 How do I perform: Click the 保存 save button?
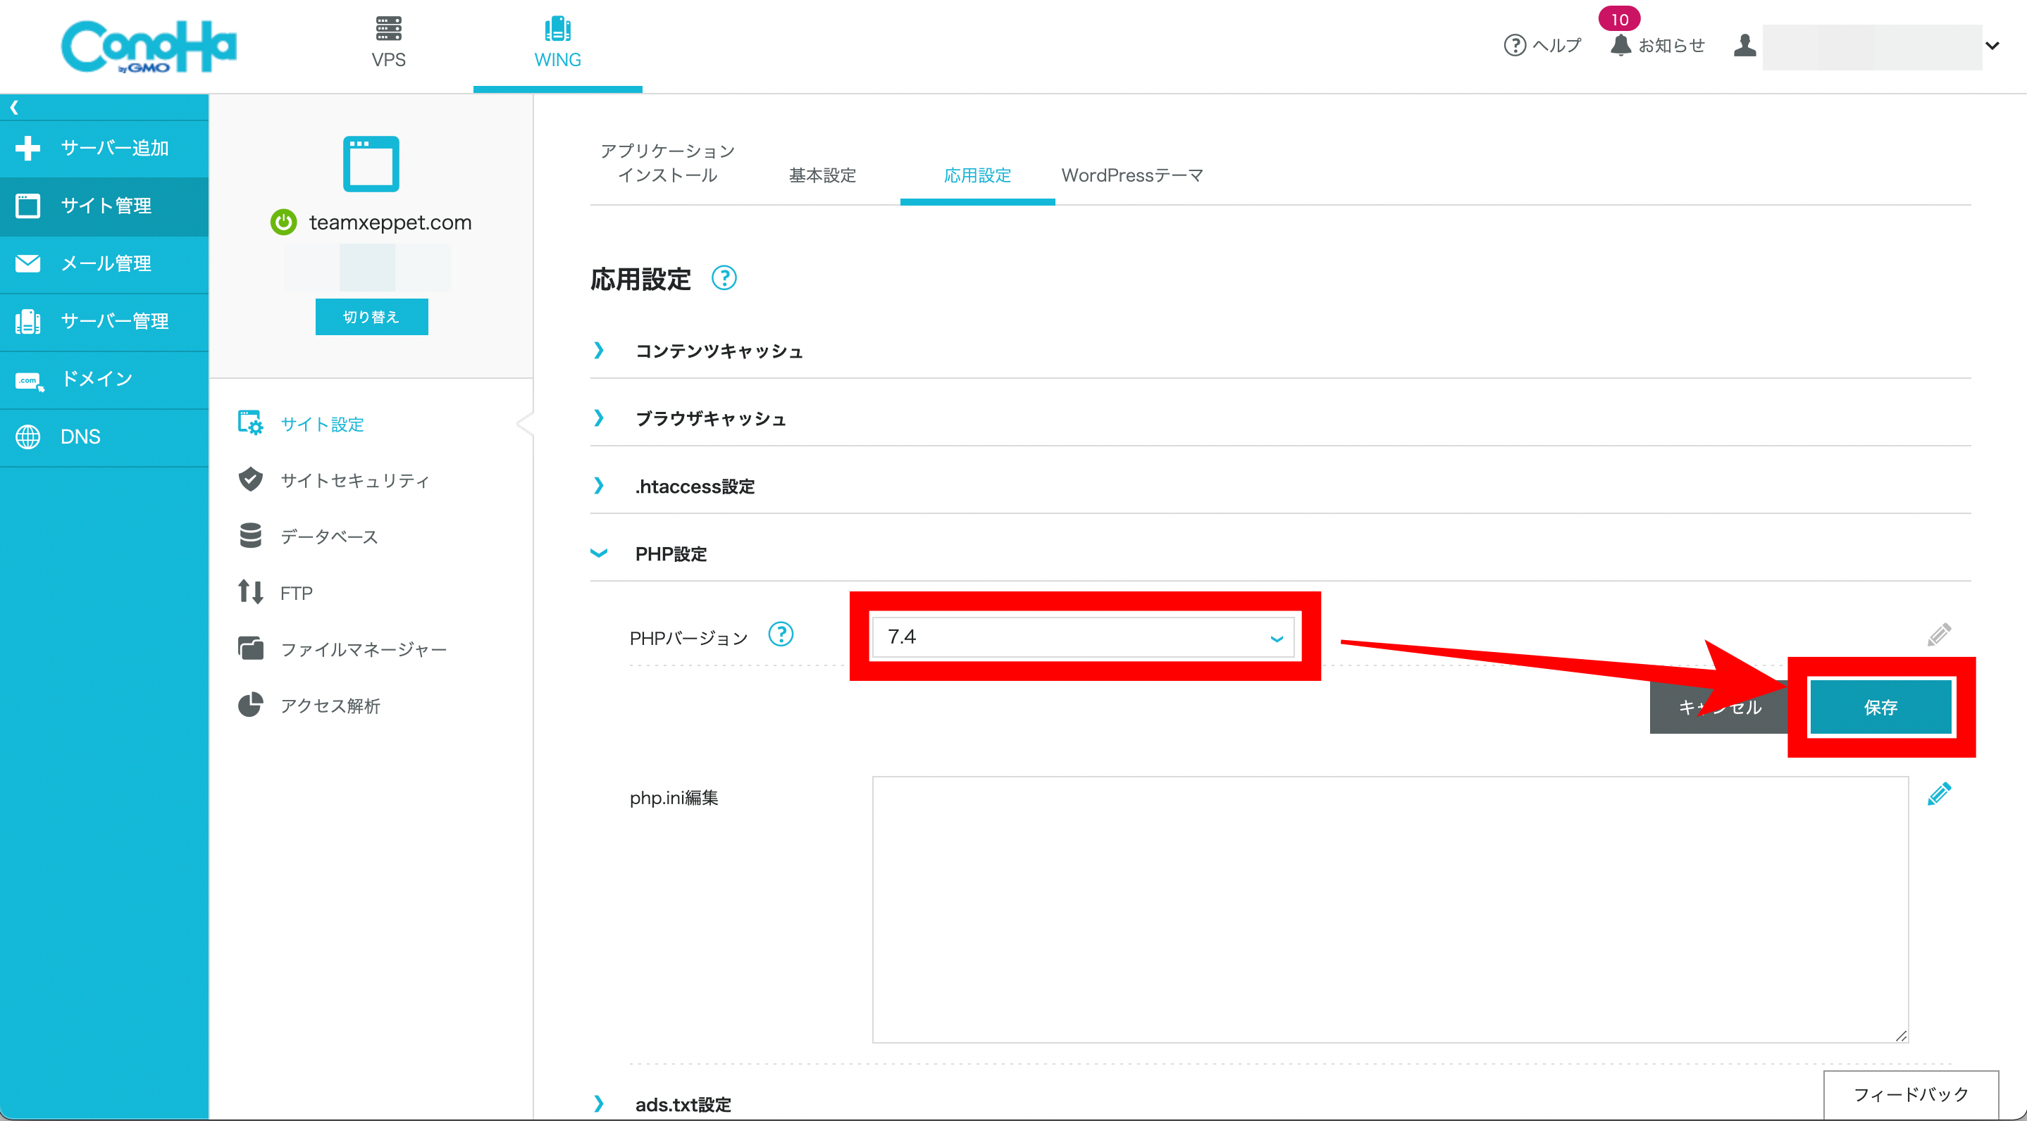[1880, 706]
